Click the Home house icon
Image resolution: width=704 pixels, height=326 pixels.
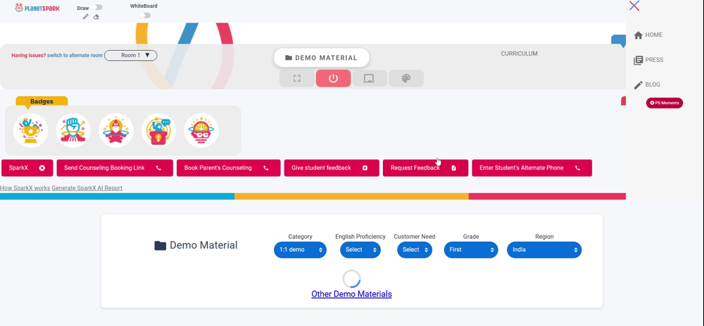coord(638,35)
